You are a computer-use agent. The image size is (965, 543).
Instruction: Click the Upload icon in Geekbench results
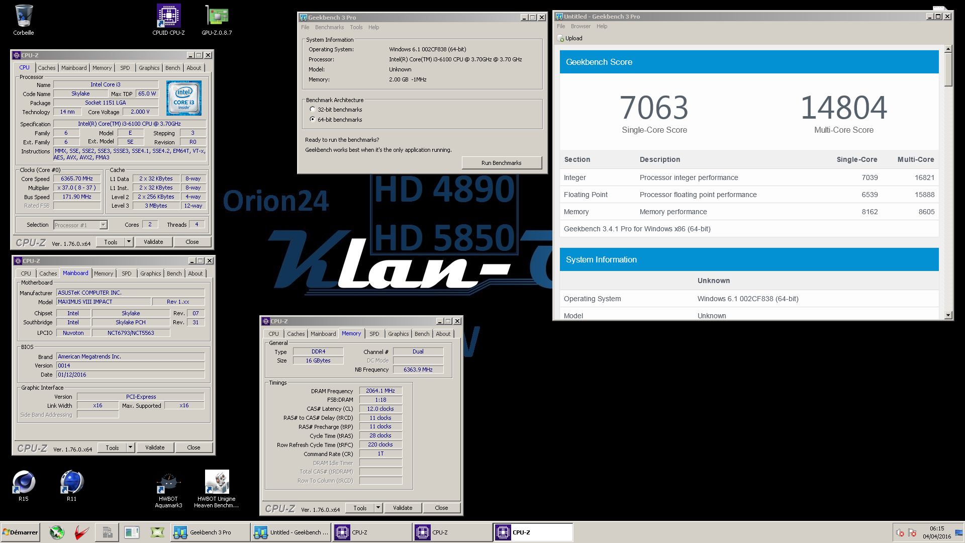coord(561,38)
